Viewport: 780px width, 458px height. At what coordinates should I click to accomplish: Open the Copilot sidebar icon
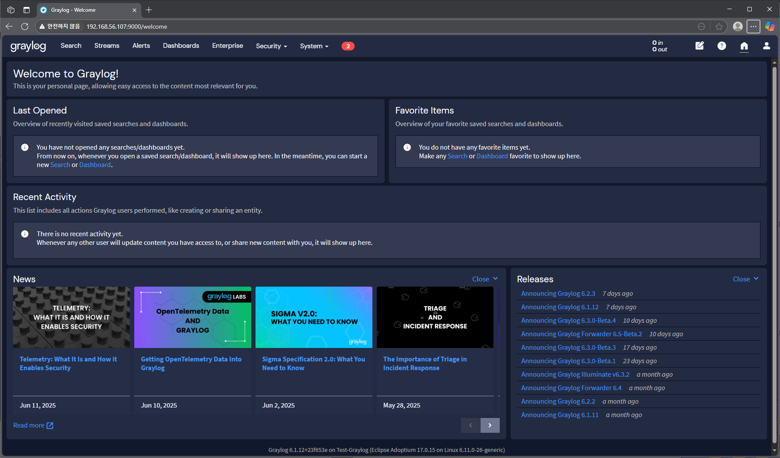(x=770, y=27)
